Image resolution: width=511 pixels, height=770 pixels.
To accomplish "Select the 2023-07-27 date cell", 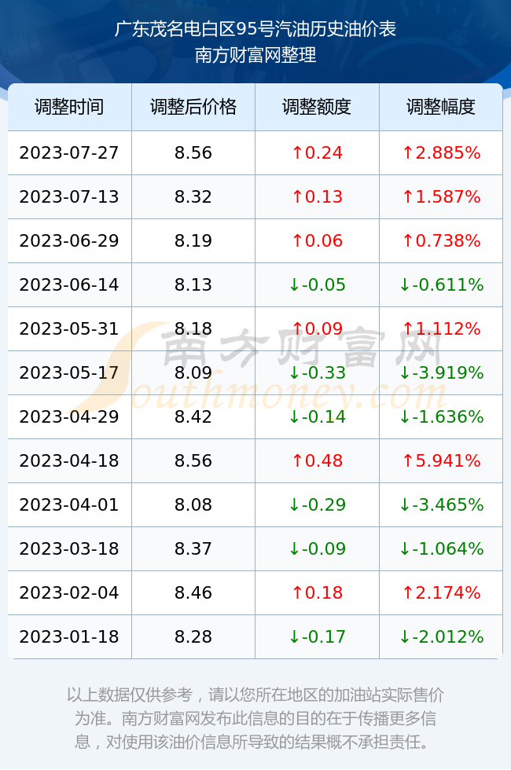I will (x=69, y=152).
